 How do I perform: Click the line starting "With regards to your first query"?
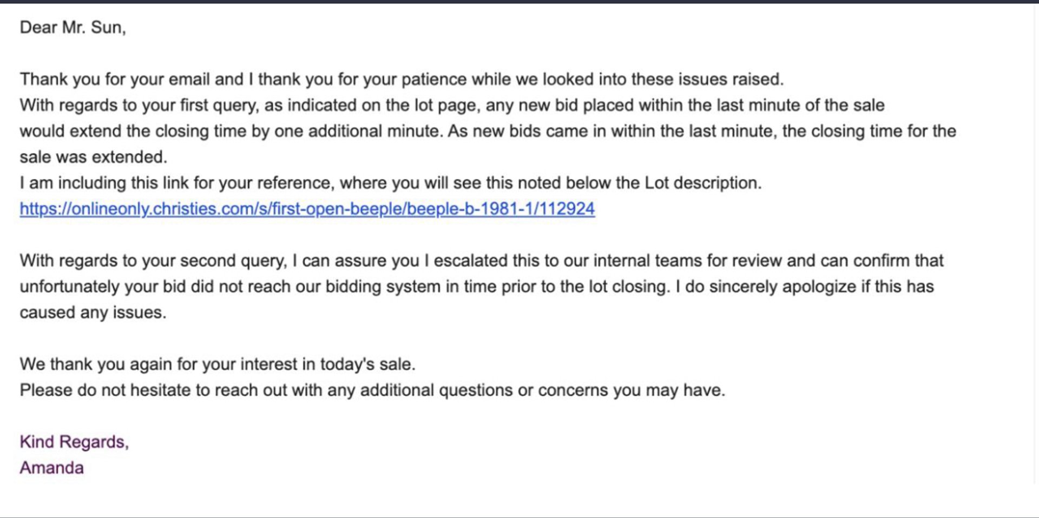pos(452,105)
